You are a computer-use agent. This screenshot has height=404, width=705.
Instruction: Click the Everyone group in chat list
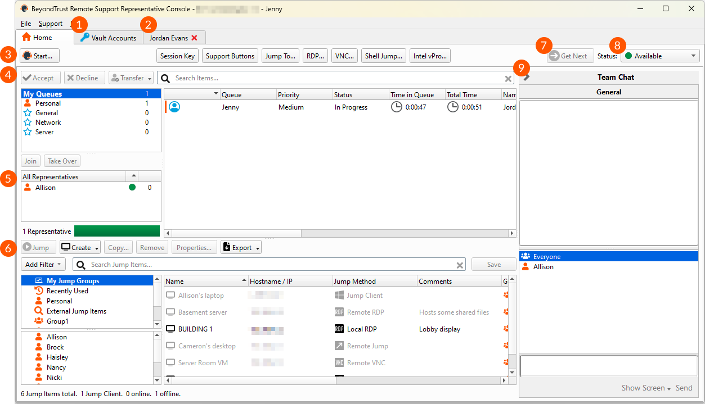(547, 257)
